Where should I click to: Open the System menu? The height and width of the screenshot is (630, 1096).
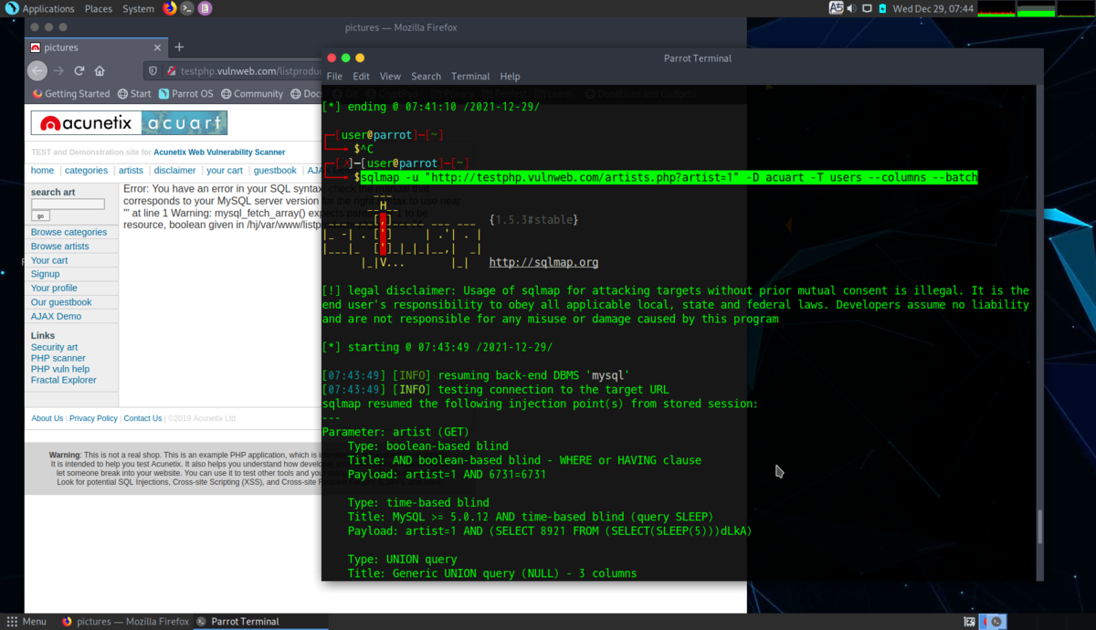[138, 8]
